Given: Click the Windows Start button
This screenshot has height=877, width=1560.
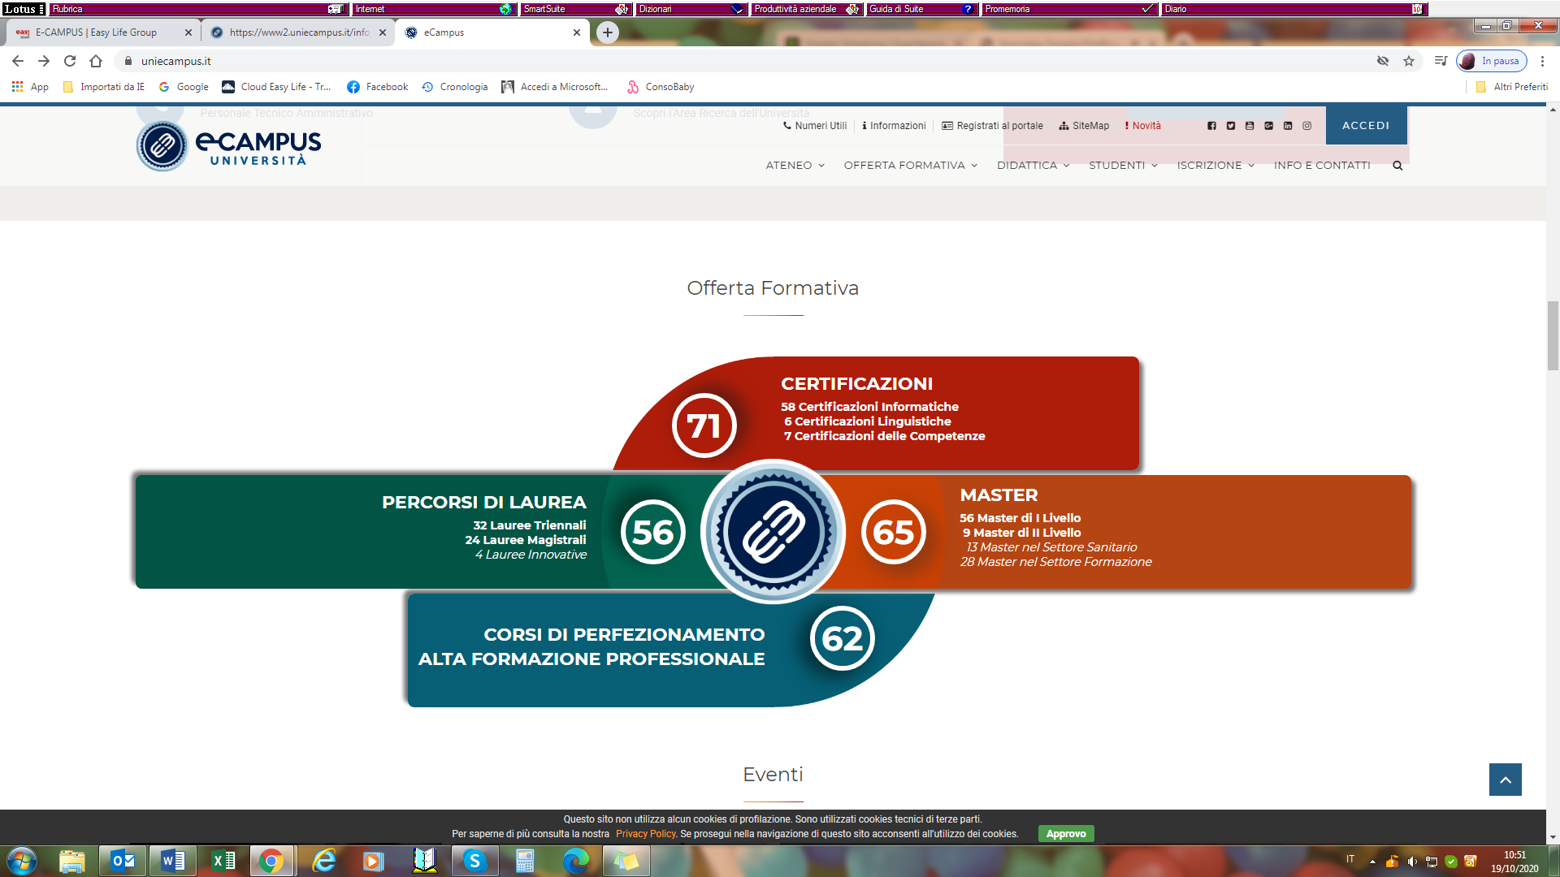Looking at the screenshot, I should [x=22, y=861].
